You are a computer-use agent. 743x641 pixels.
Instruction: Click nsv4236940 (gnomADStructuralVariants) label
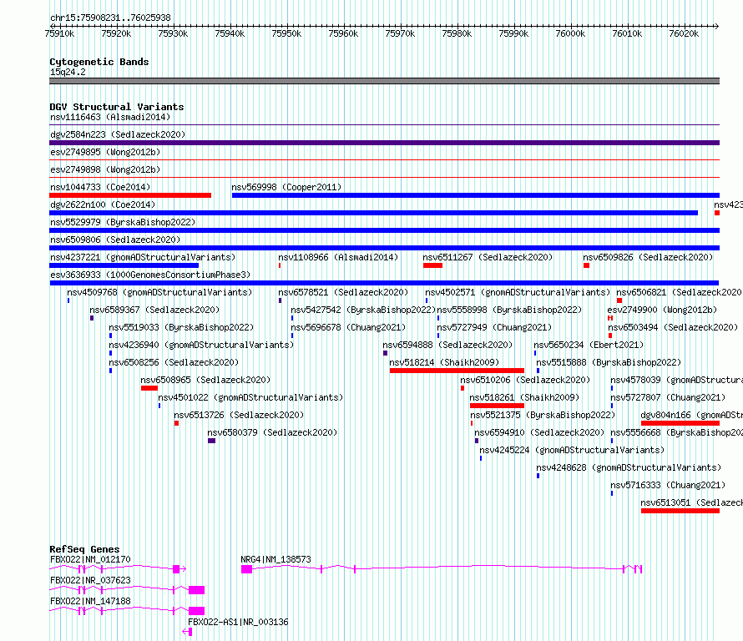pos(201,345)
